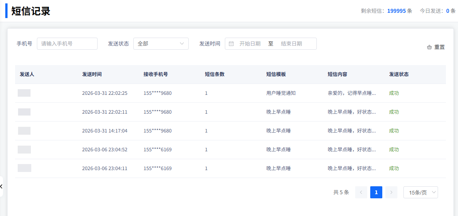Click the reset broom icon

tap(429, 47)
